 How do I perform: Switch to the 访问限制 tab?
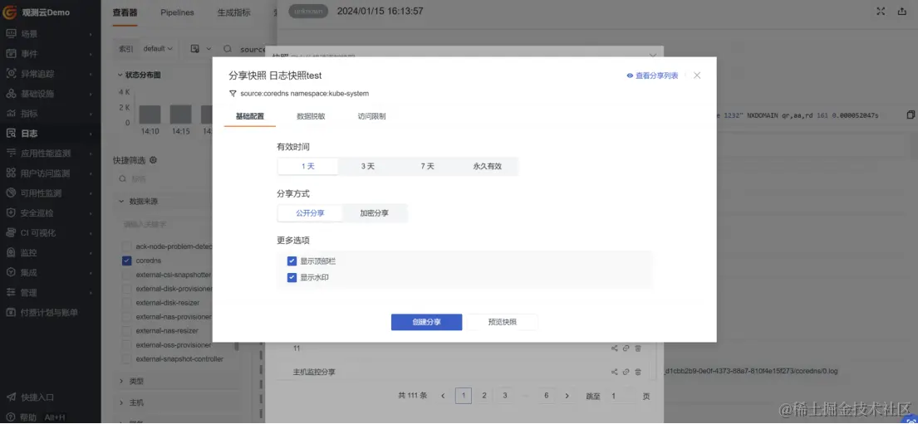[x=371, y=116]
